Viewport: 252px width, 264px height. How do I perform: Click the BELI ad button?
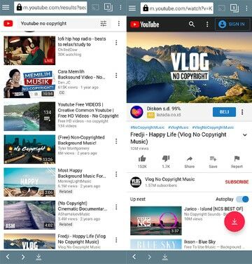[x=224, y=112]
